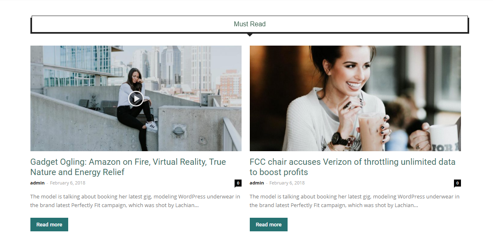
Task: Open the comment count badge for FCC chair post
Action: [x=457, y=183]
